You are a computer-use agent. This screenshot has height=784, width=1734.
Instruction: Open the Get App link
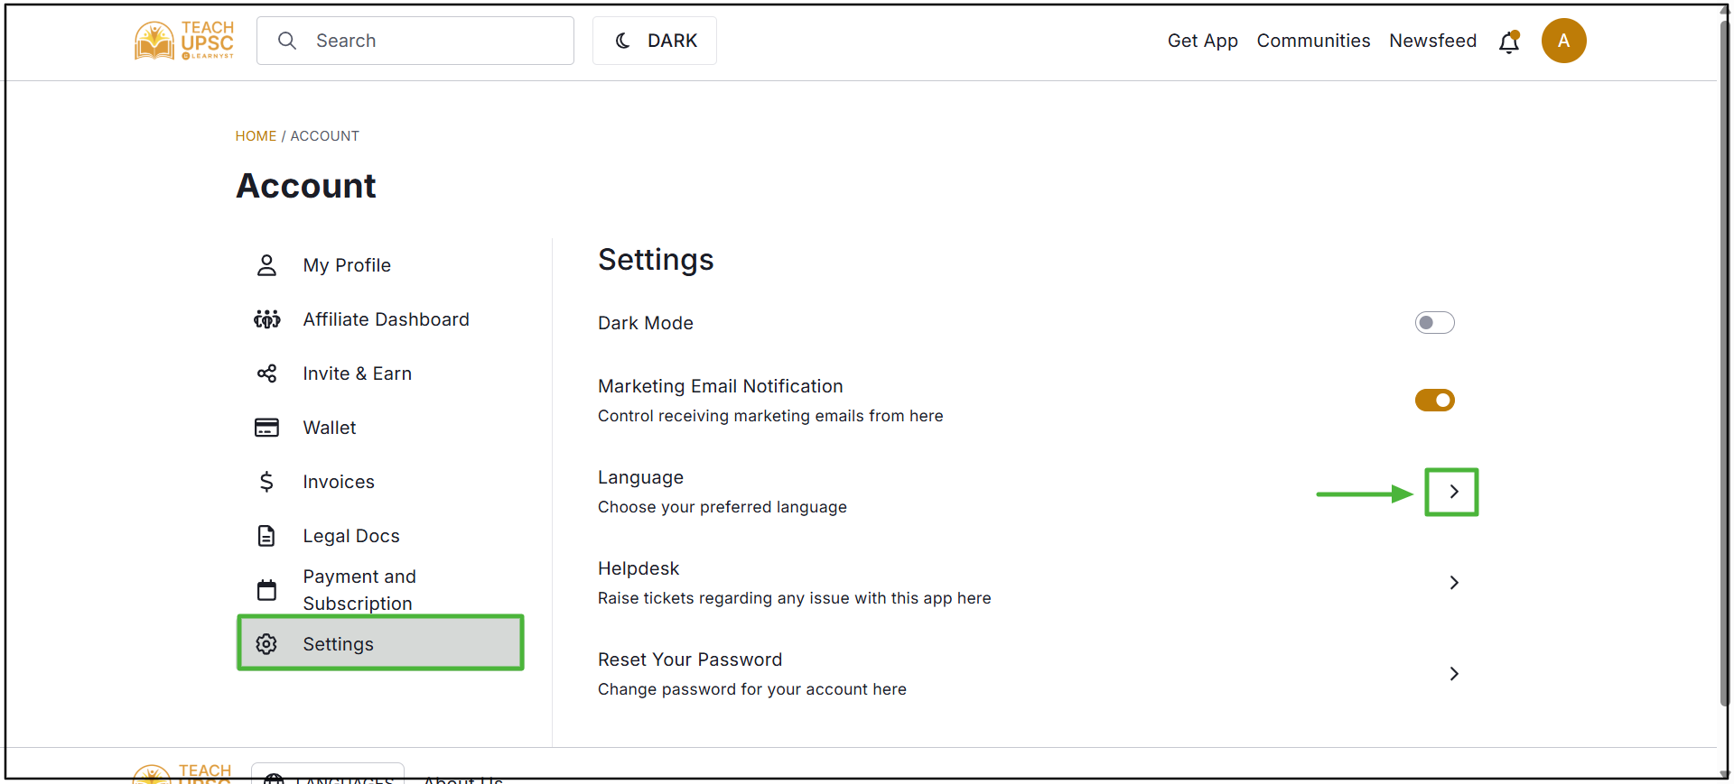tap(1202, 41)
